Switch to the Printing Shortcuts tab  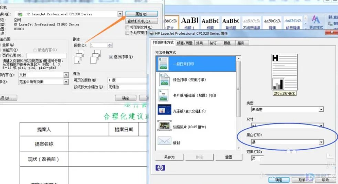coord(163,43)
